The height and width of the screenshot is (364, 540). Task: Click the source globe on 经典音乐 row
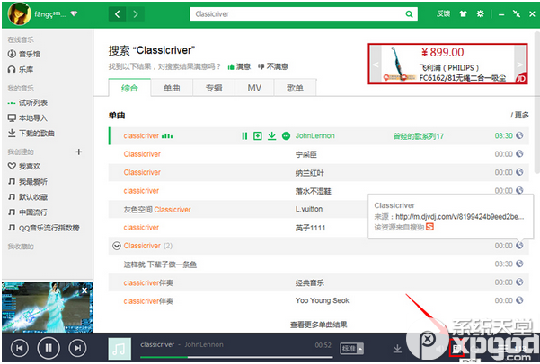coord(519,282)
